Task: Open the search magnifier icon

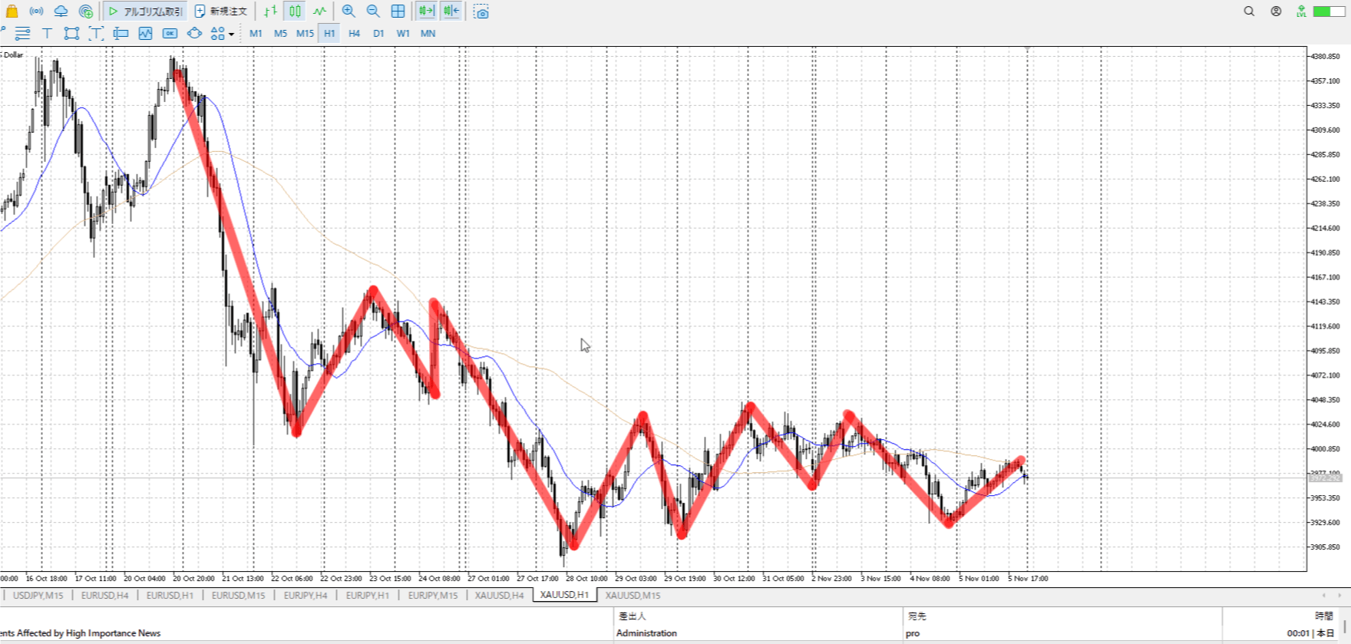Action: [x=1249, y=12]
